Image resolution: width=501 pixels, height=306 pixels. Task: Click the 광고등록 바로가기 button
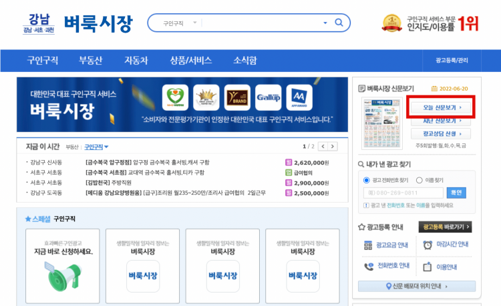445,227
